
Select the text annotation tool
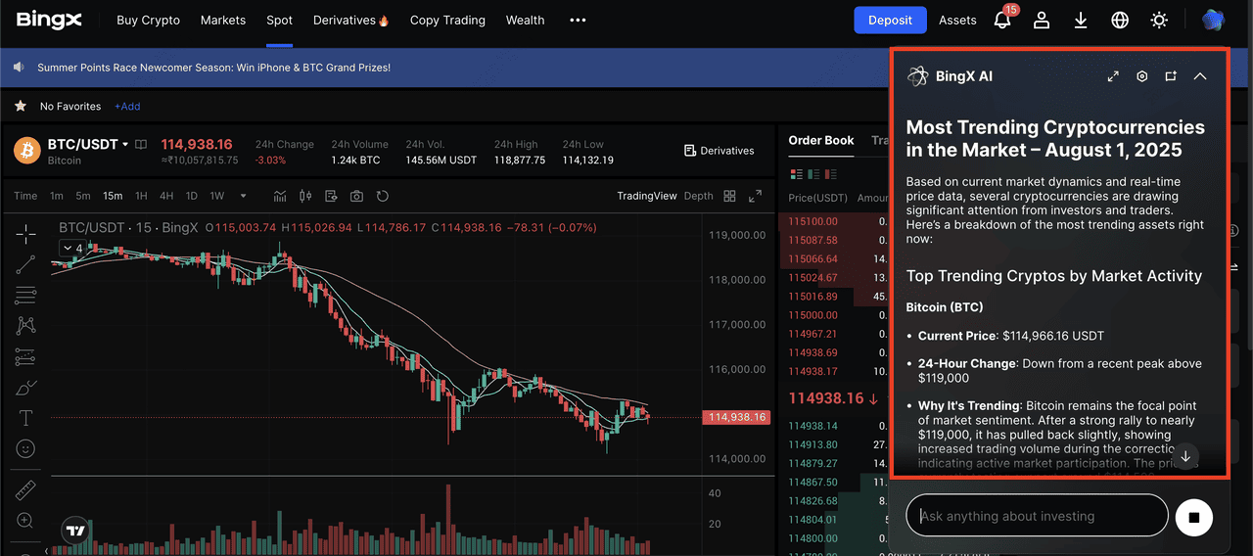25,418
